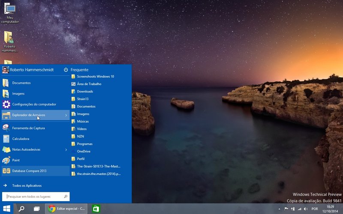Click the Paint palette icon
This screenshot has height=214, width=343.
tap(6, 160)
